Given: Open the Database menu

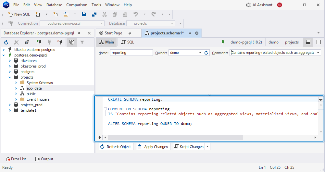Looking at the screenshot, I should point(54,5).
